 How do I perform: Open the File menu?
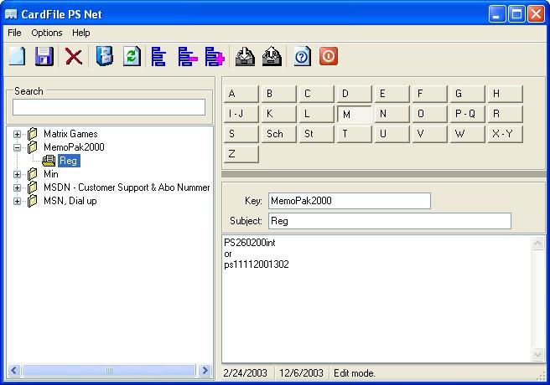click(x=14, y=33)
